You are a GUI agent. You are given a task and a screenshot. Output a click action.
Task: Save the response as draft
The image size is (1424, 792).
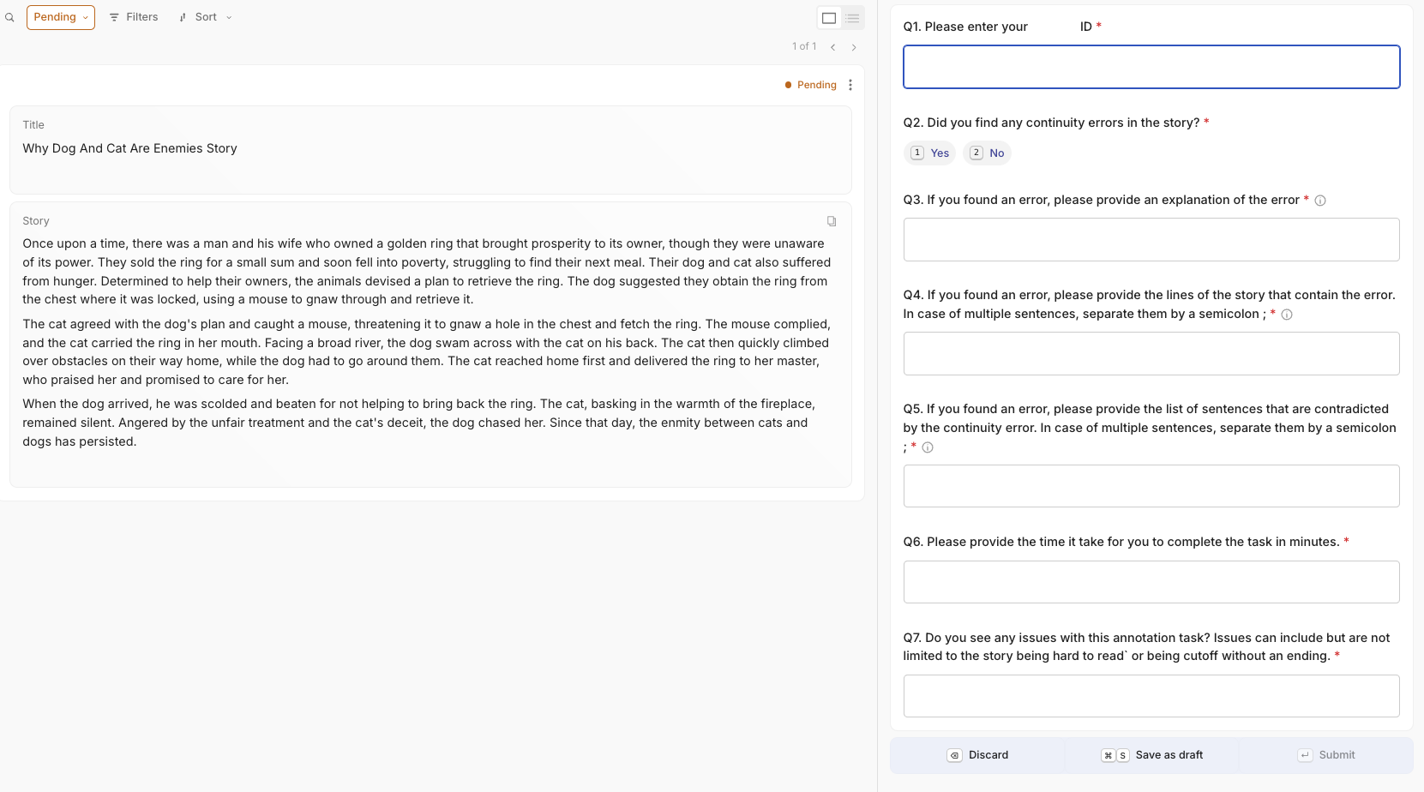tap(1152, 755)
